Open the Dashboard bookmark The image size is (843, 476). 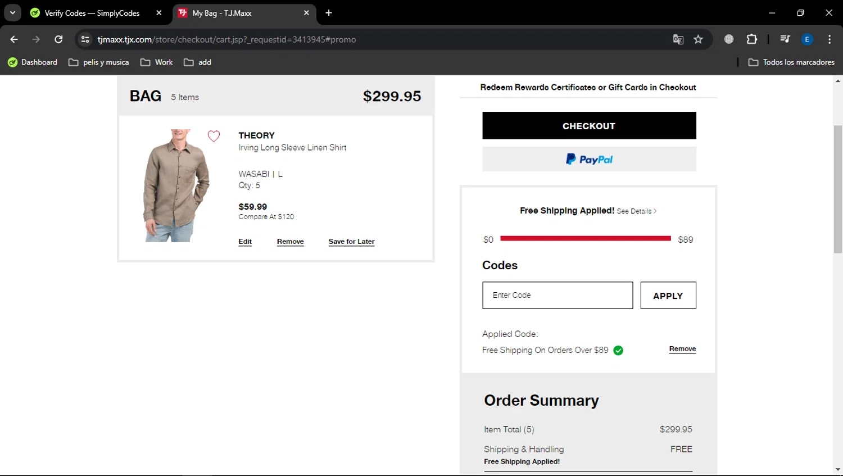(33, 62)
